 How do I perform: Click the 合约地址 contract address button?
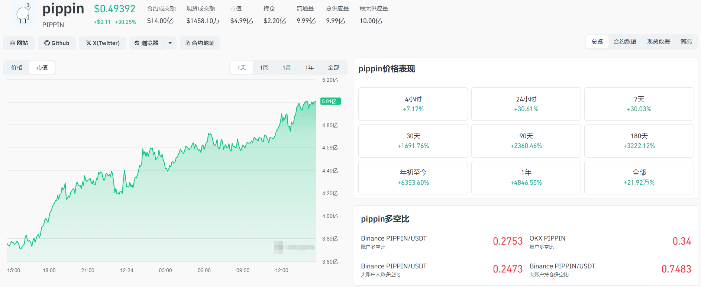coord(200,43)
